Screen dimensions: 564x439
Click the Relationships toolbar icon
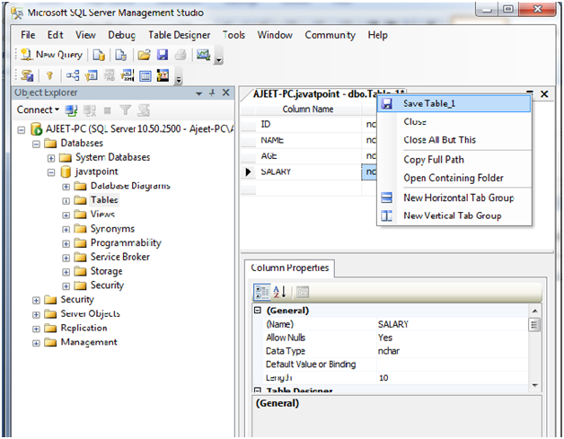tap(73, 75)
